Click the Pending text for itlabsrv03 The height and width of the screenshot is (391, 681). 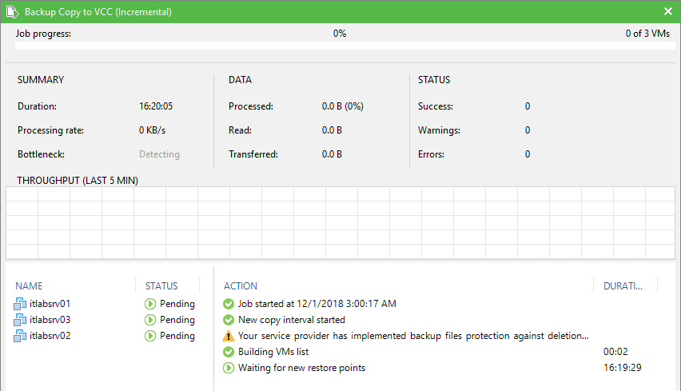177,320
